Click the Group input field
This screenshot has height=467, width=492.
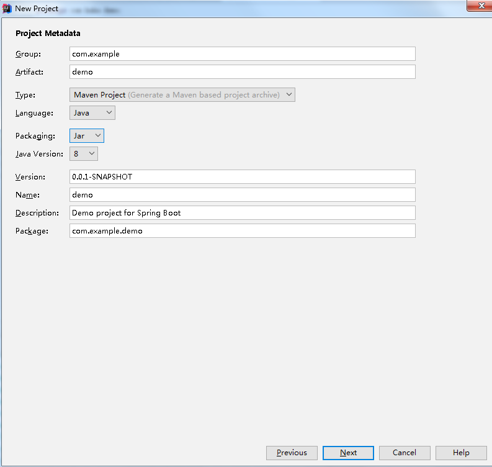pos(242,53)
